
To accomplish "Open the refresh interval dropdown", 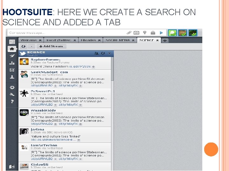I will pyautogui.click(x=31, y=46).
